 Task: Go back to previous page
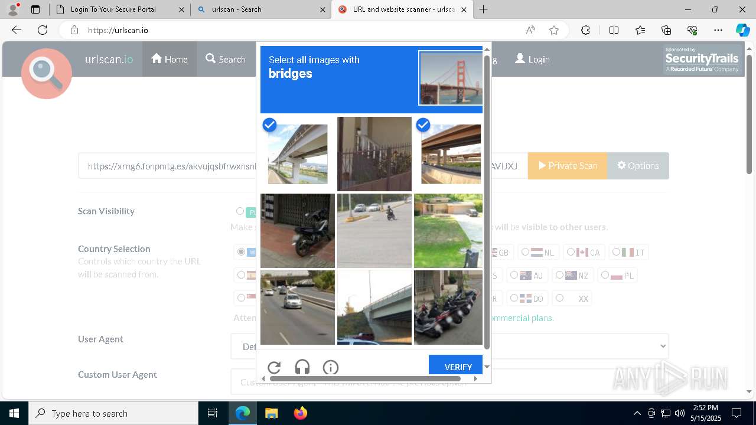(x=17, y=30)
